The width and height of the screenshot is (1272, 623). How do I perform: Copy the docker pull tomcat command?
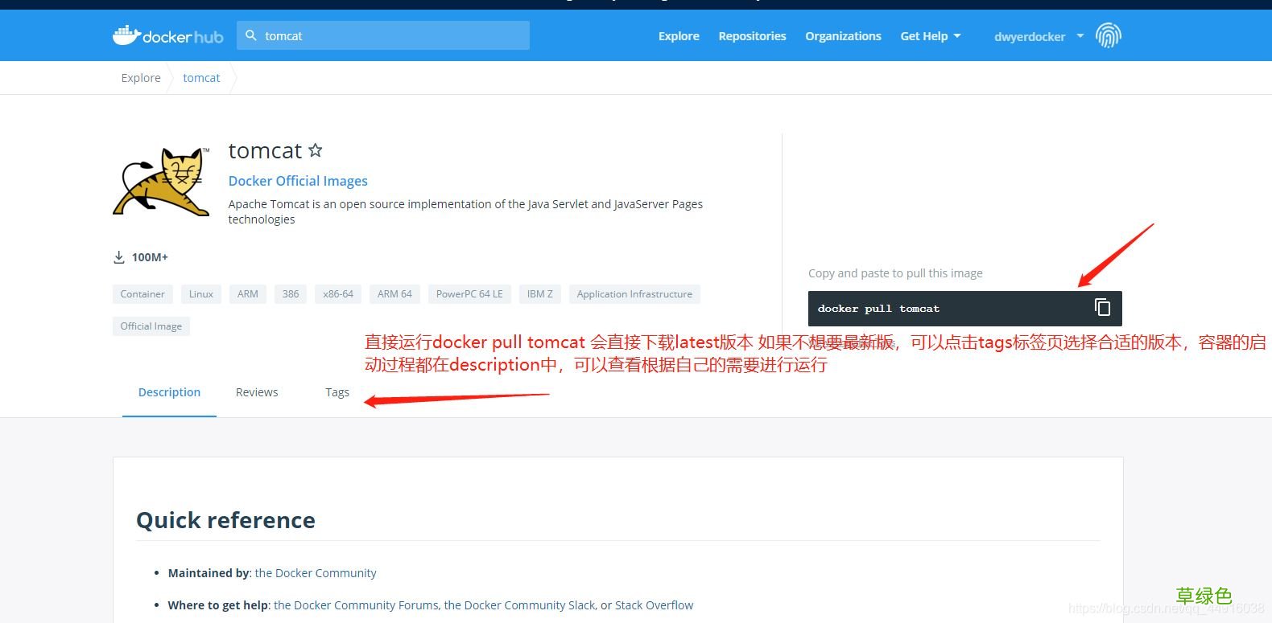point(1102,307)
